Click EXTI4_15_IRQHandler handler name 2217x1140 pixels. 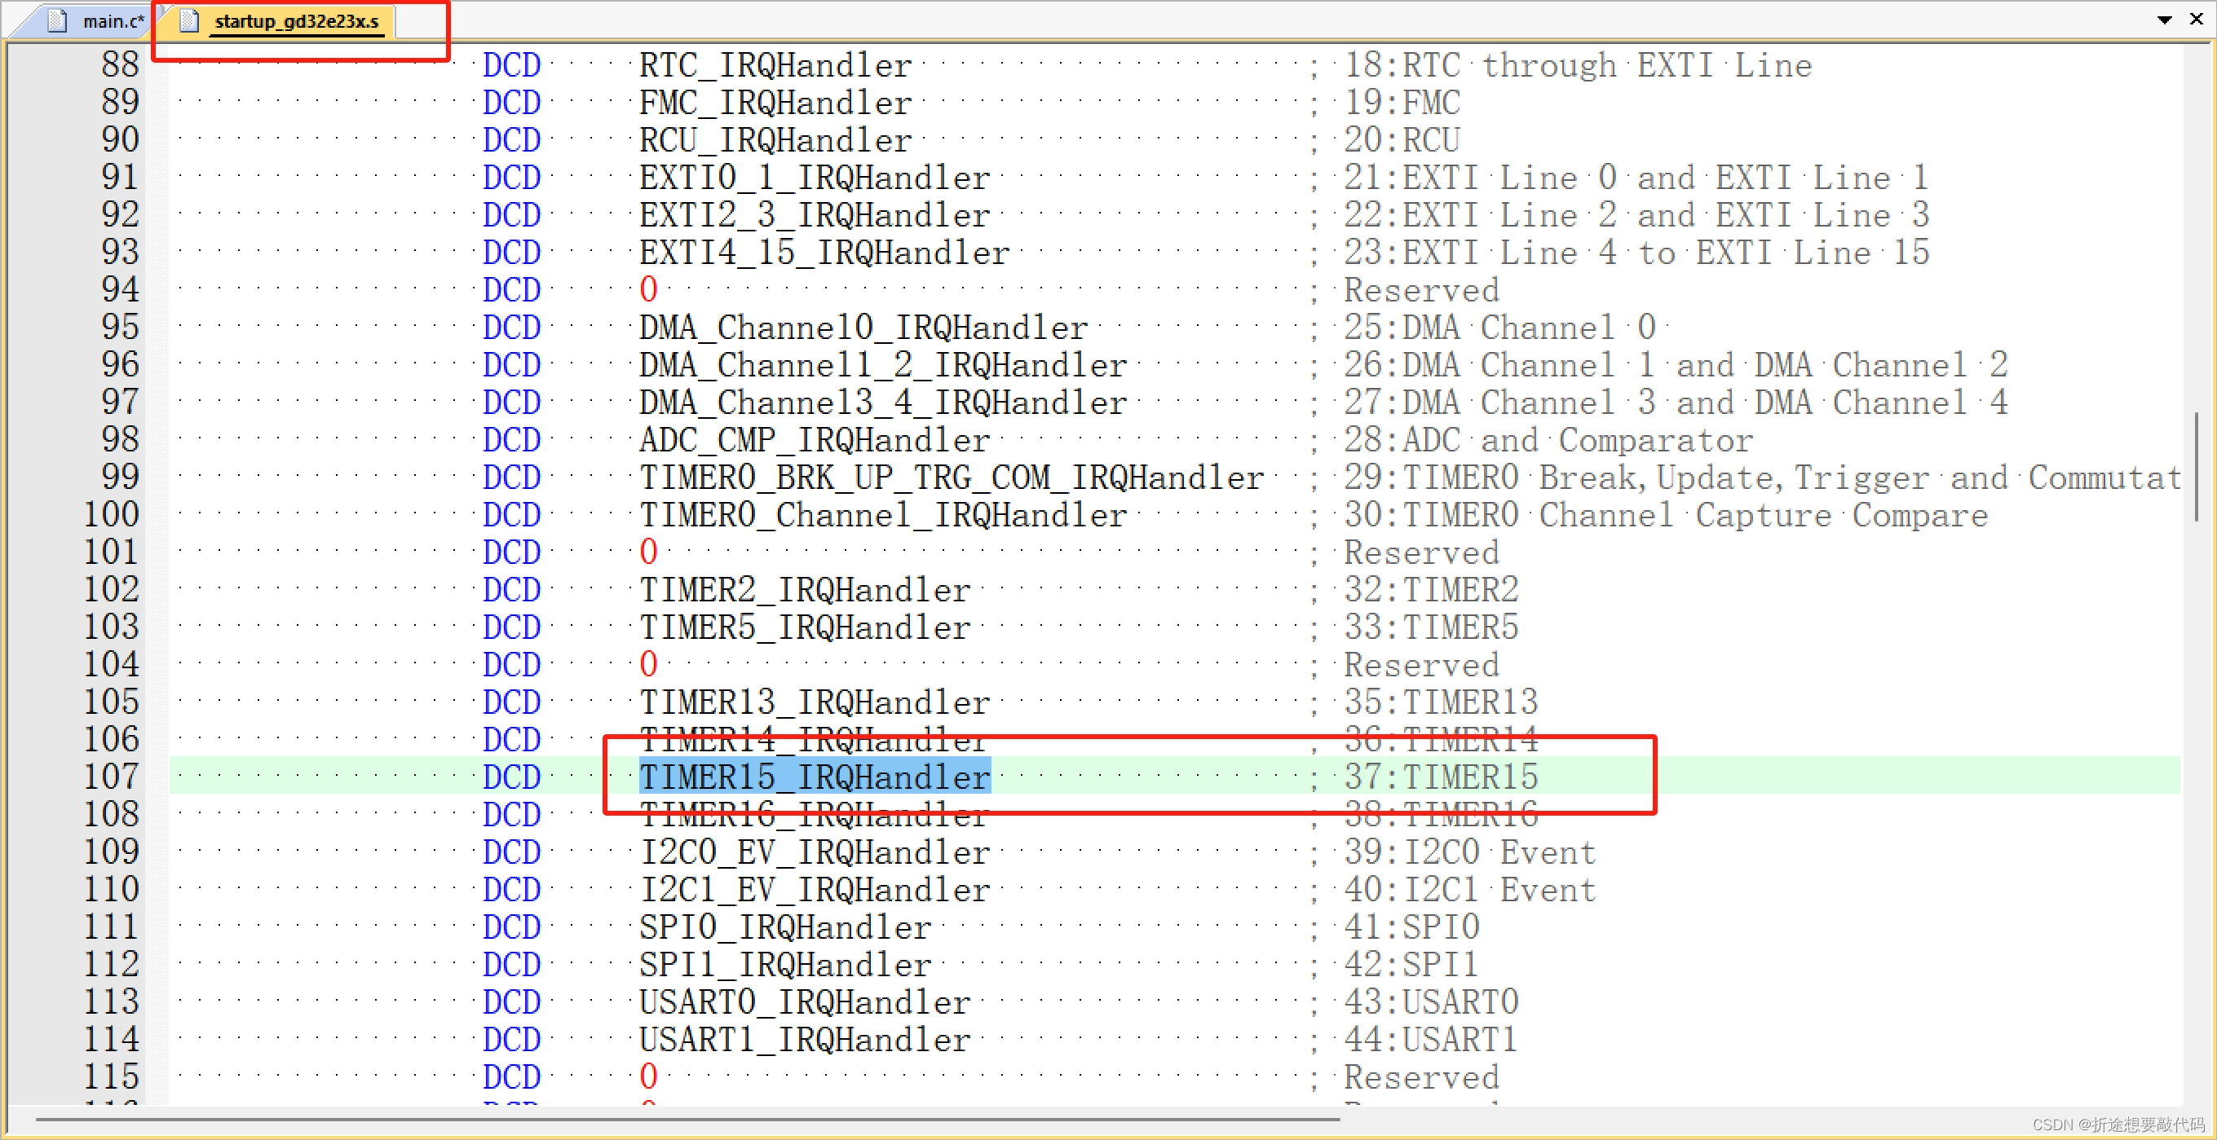[823, 252]
